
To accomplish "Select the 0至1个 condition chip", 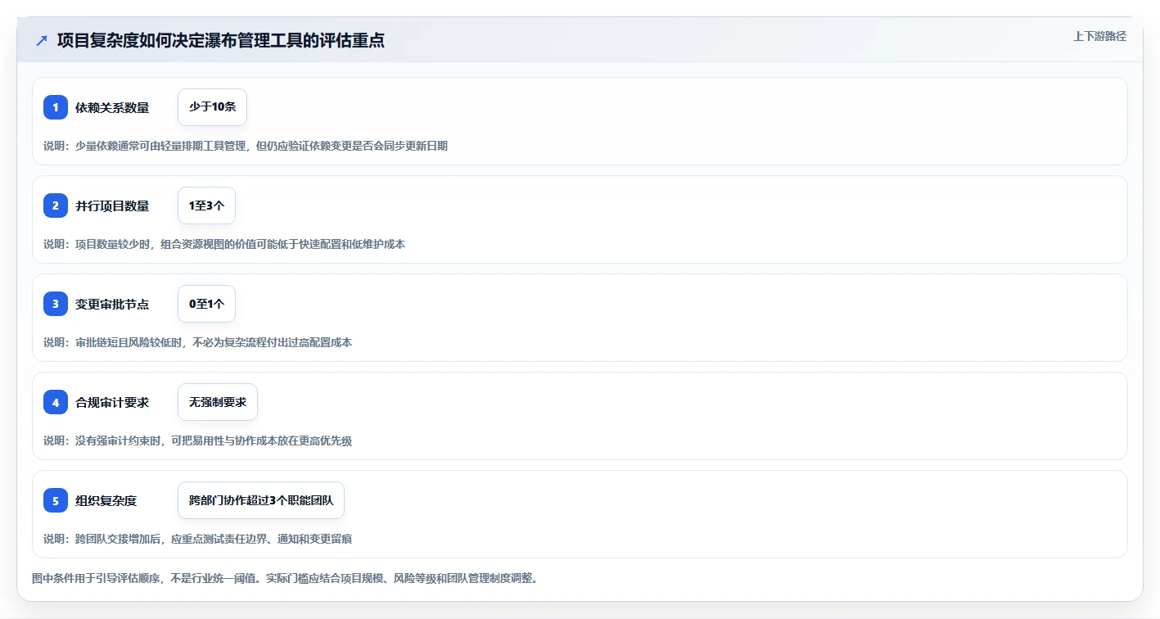I will [x=206, y=304].
